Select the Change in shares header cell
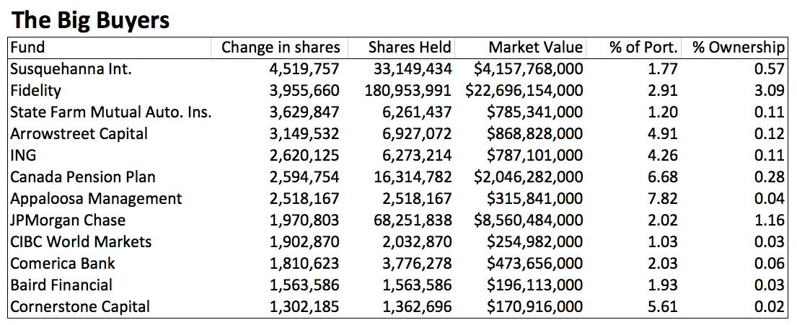Image resolution: width=797 pixels, height=325 pixels. pyautogui.click(x=281, y=48)
